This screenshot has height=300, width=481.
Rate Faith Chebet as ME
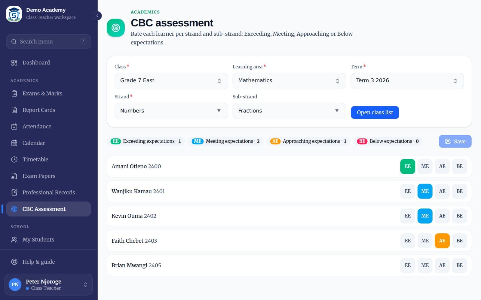coord(425,241)
